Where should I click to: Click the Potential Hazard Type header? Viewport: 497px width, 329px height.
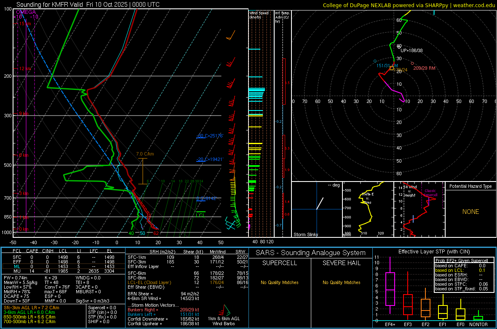(470, 186)
